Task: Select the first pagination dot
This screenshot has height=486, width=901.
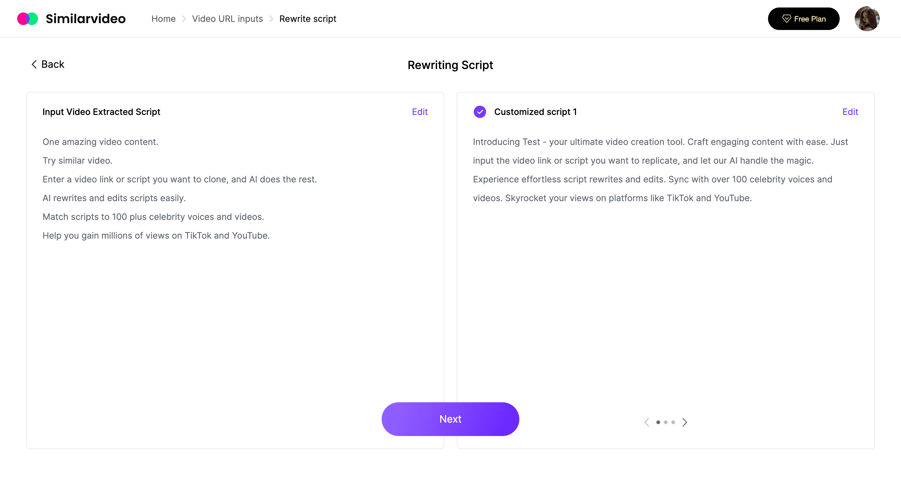Action: click(658, 422)
